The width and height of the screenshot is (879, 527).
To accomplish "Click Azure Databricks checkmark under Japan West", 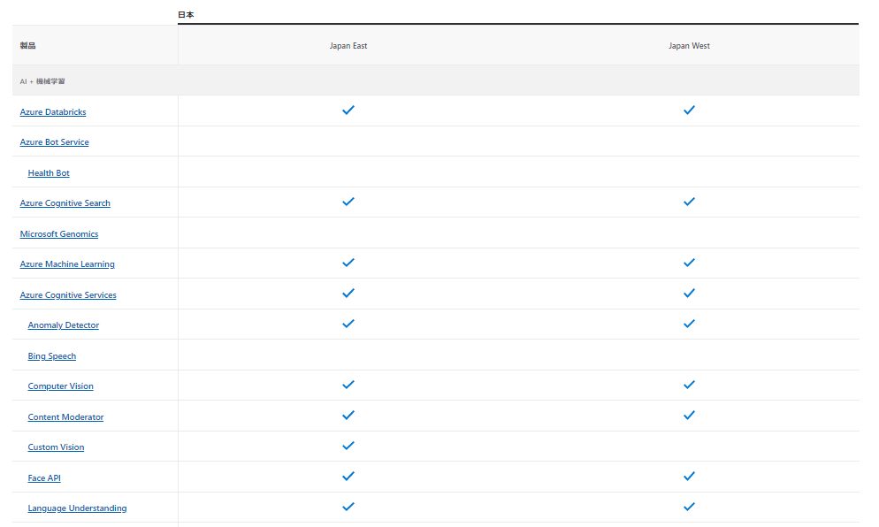I will pos(689,110).
